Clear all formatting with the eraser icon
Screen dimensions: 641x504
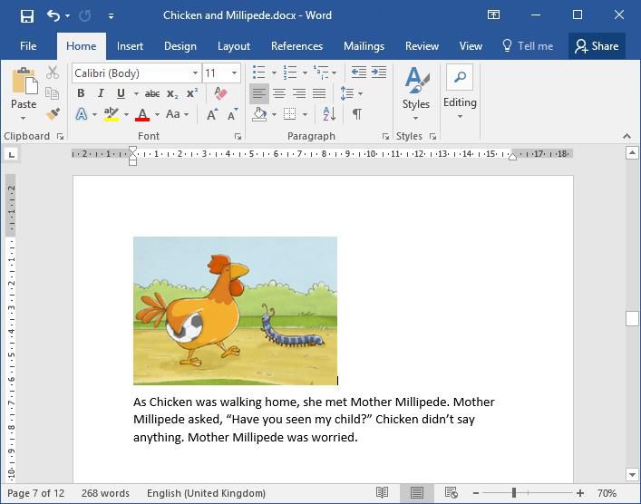pyautogui.click(x=220, y=93)
